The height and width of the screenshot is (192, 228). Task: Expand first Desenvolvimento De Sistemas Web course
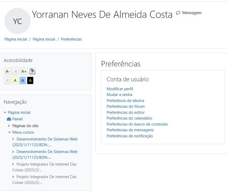pos(13,139)
